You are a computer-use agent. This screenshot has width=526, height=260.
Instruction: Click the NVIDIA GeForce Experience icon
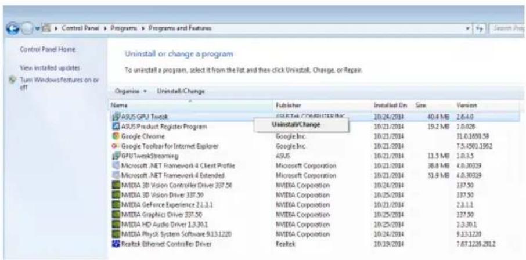116,205
